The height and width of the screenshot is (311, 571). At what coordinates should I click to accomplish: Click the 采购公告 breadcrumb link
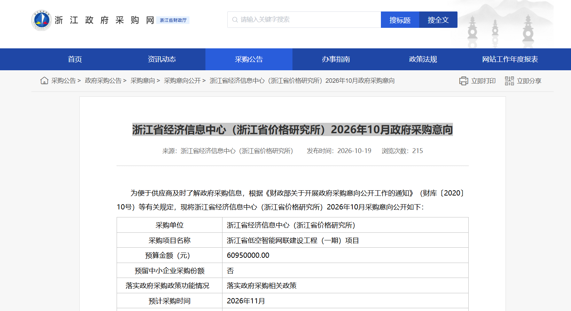(64, 81)
